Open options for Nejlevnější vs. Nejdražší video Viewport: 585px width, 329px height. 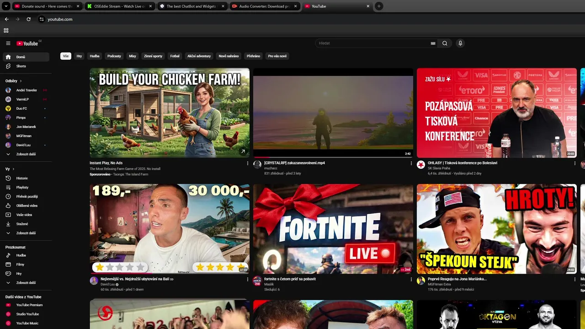248,279
